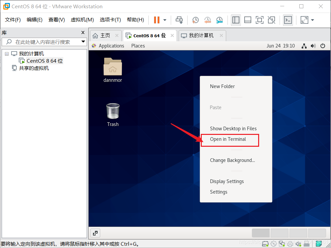Open the power options dropdown beside the pause icon
331x248 pixels.
(x=165, y=20)
